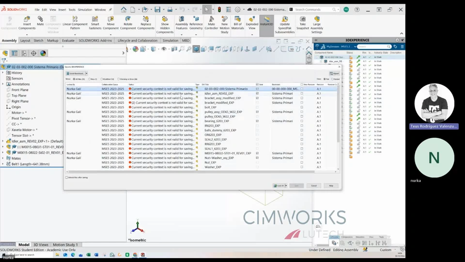Switch to the Evaluate tab
The image size is (465, 262).
click(x=68, y=40)
